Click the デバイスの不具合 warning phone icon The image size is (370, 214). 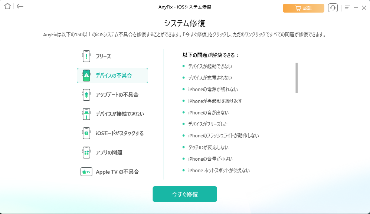tap(86, 76)
